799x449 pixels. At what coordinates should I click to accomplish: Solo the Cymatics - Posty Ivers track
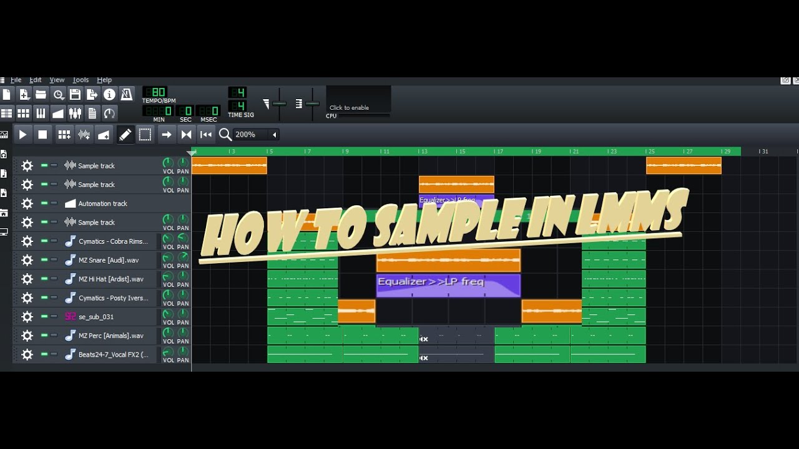(54, 297)
